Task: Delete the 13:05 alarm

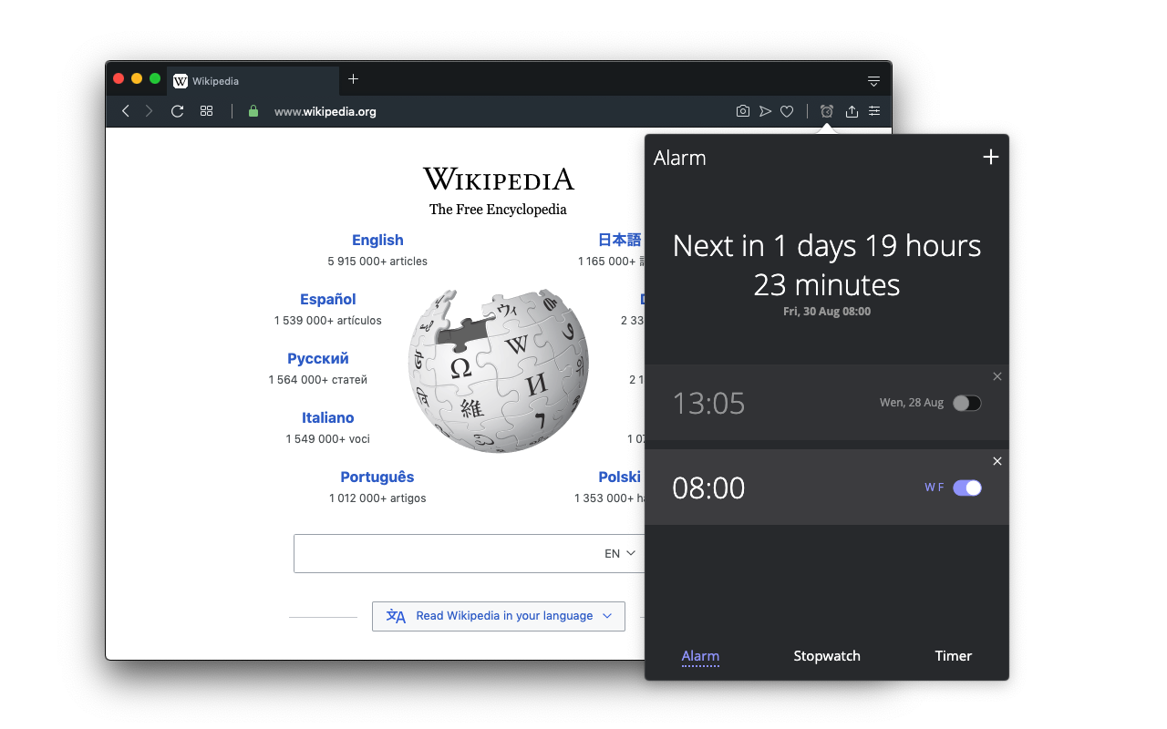Action: coord(997,376)
